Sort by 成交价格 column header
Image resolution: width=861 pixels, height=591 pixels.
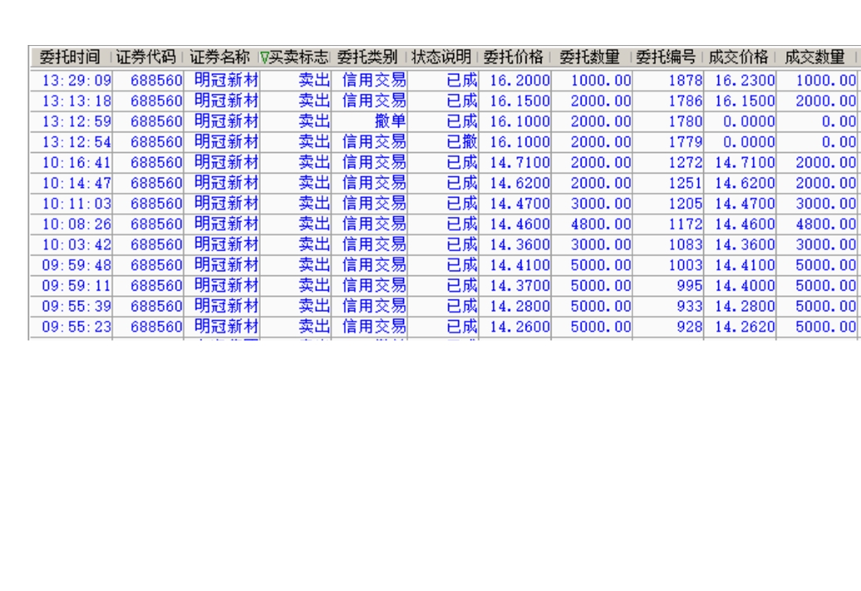pos(739,57)
